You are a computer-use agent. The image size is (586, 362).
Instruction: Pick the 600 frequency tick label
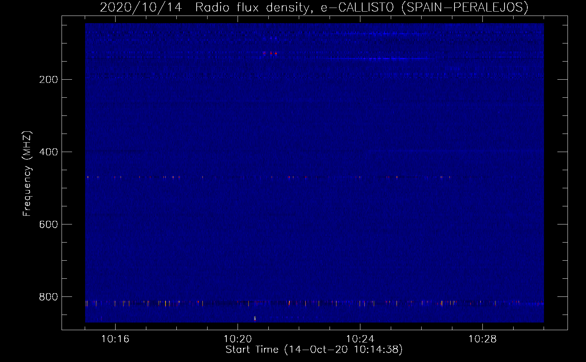[49, 224]
